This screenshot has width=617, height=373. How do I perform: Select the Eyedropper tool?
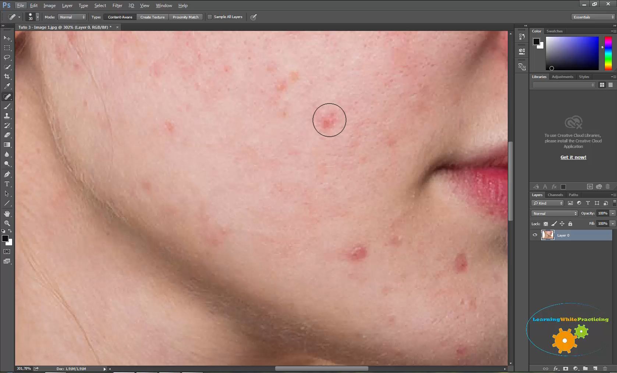point(7,86)
